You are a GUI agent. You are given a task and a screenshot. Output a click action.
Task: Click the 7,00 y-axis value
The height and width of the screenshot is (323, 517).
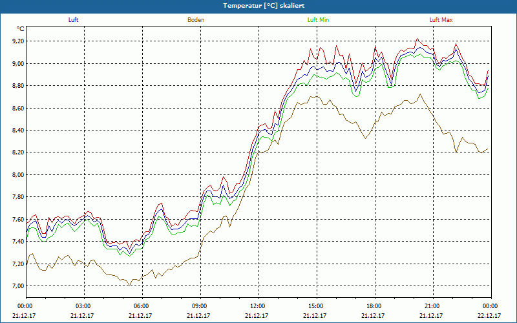pyautogui.click(x=19, y=286)
